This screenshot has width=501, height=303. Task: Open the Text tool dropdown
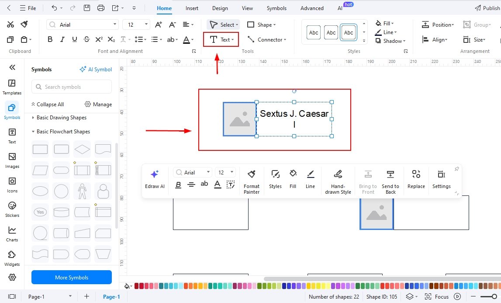(232, 40)
